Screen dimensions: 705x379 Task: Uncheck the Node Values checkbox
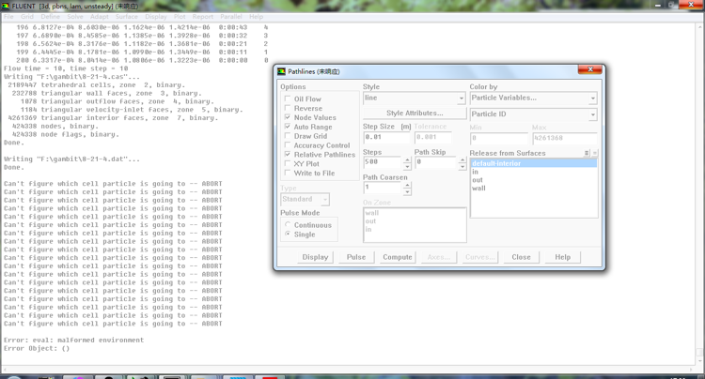(289, 117)
